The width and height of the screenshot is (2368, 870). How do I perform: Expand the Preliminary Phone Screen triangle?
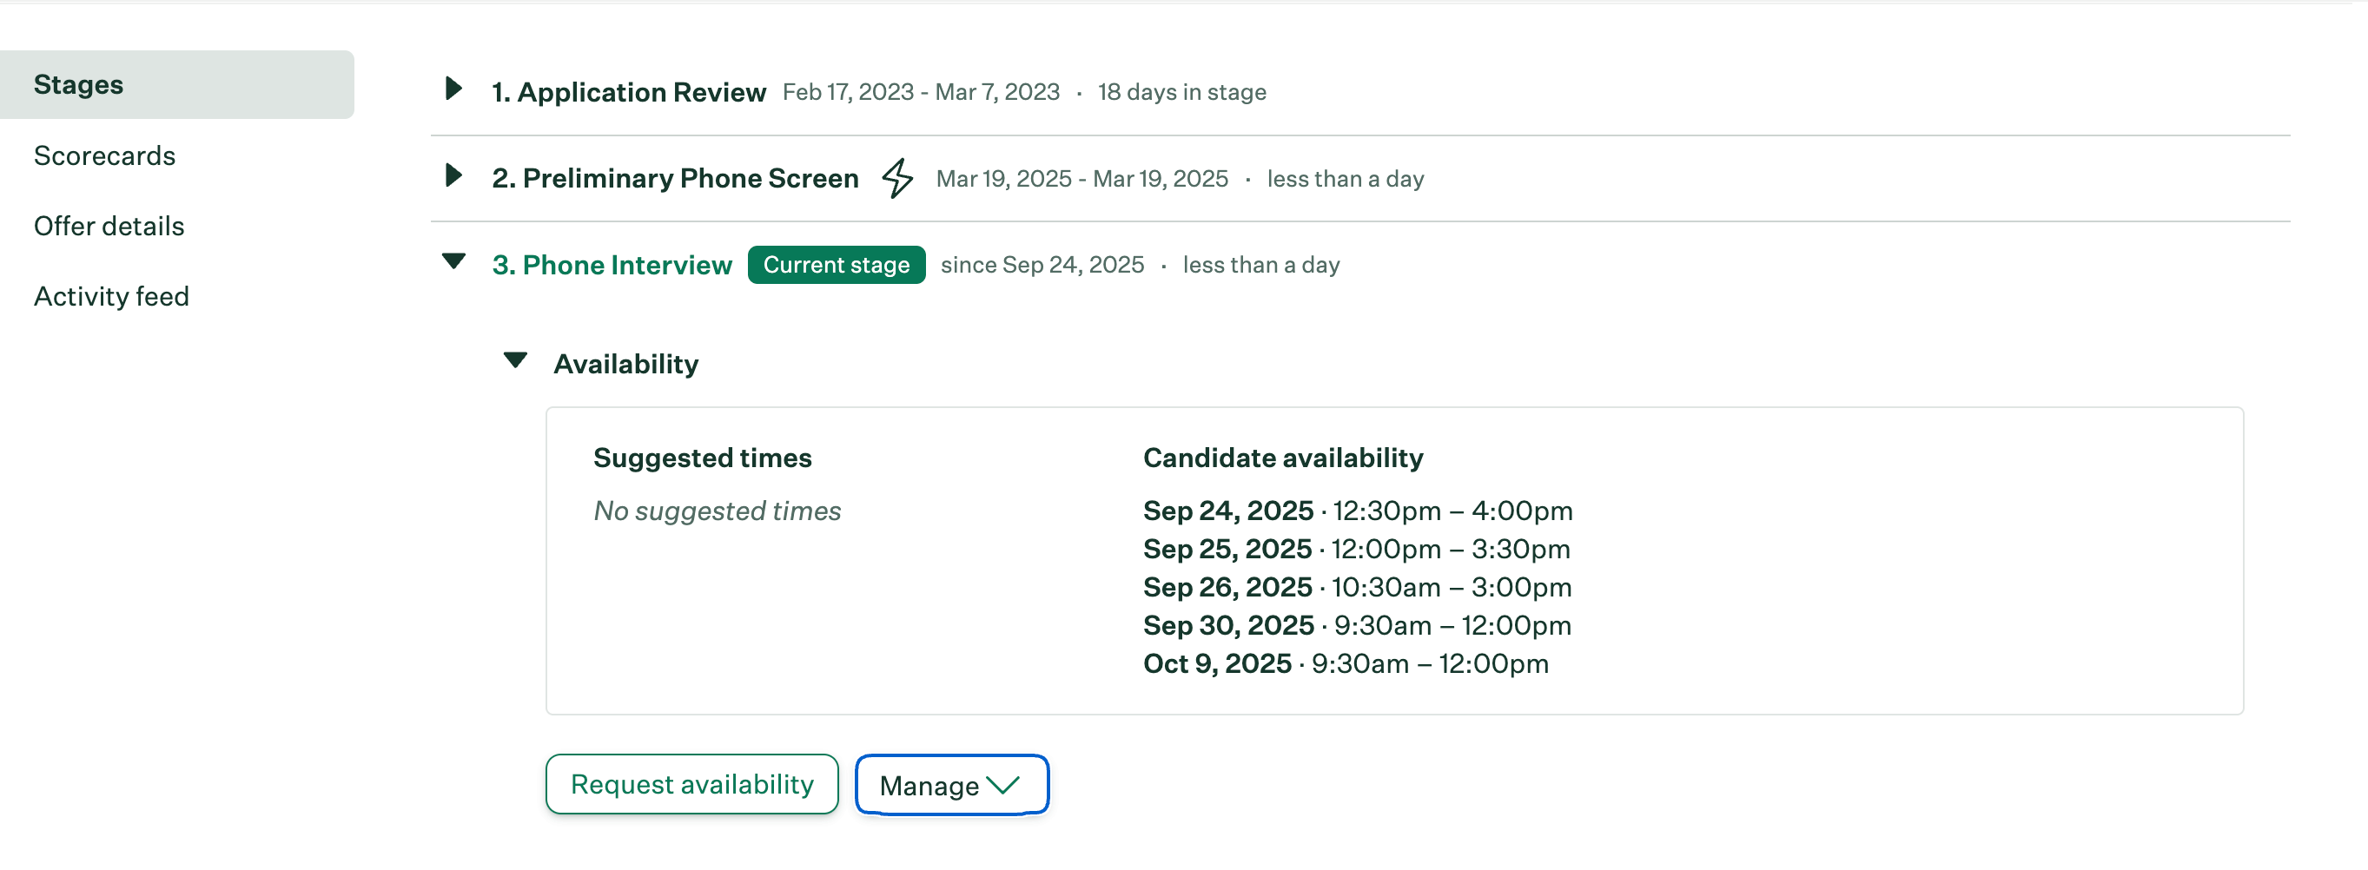pyautogui.click(x=453, y=175)
